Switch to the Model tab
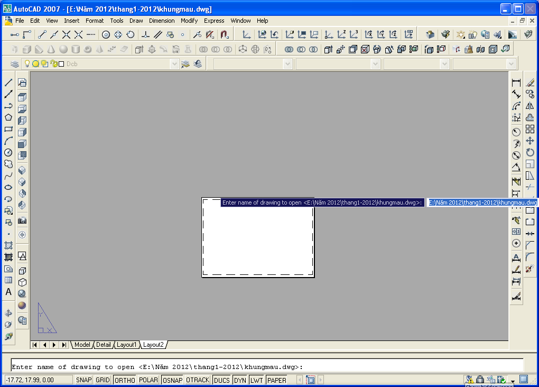The height and width of the screenshot is (387, 539). [82, 345]
